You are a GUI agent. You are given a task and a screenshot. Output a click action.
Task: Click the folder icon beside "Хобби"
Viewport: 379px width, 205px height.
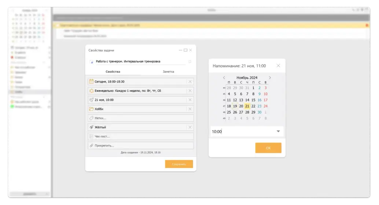point(91,109)
